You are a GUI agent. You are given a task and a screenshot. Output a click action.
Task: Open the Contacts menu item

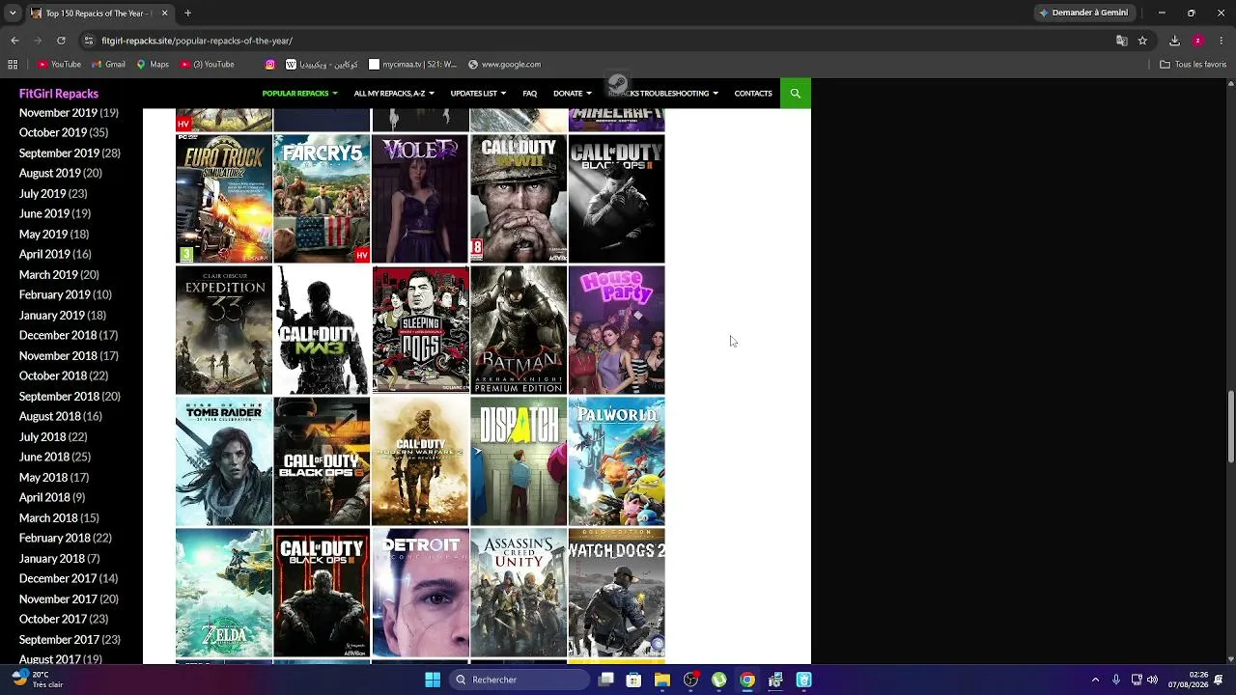tap(753, 94)
